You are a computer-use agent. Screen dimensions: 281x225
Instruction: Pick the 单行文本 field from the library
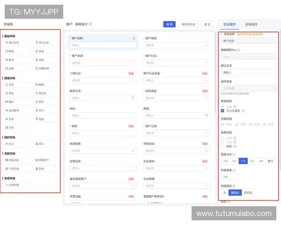pos(17,43)
